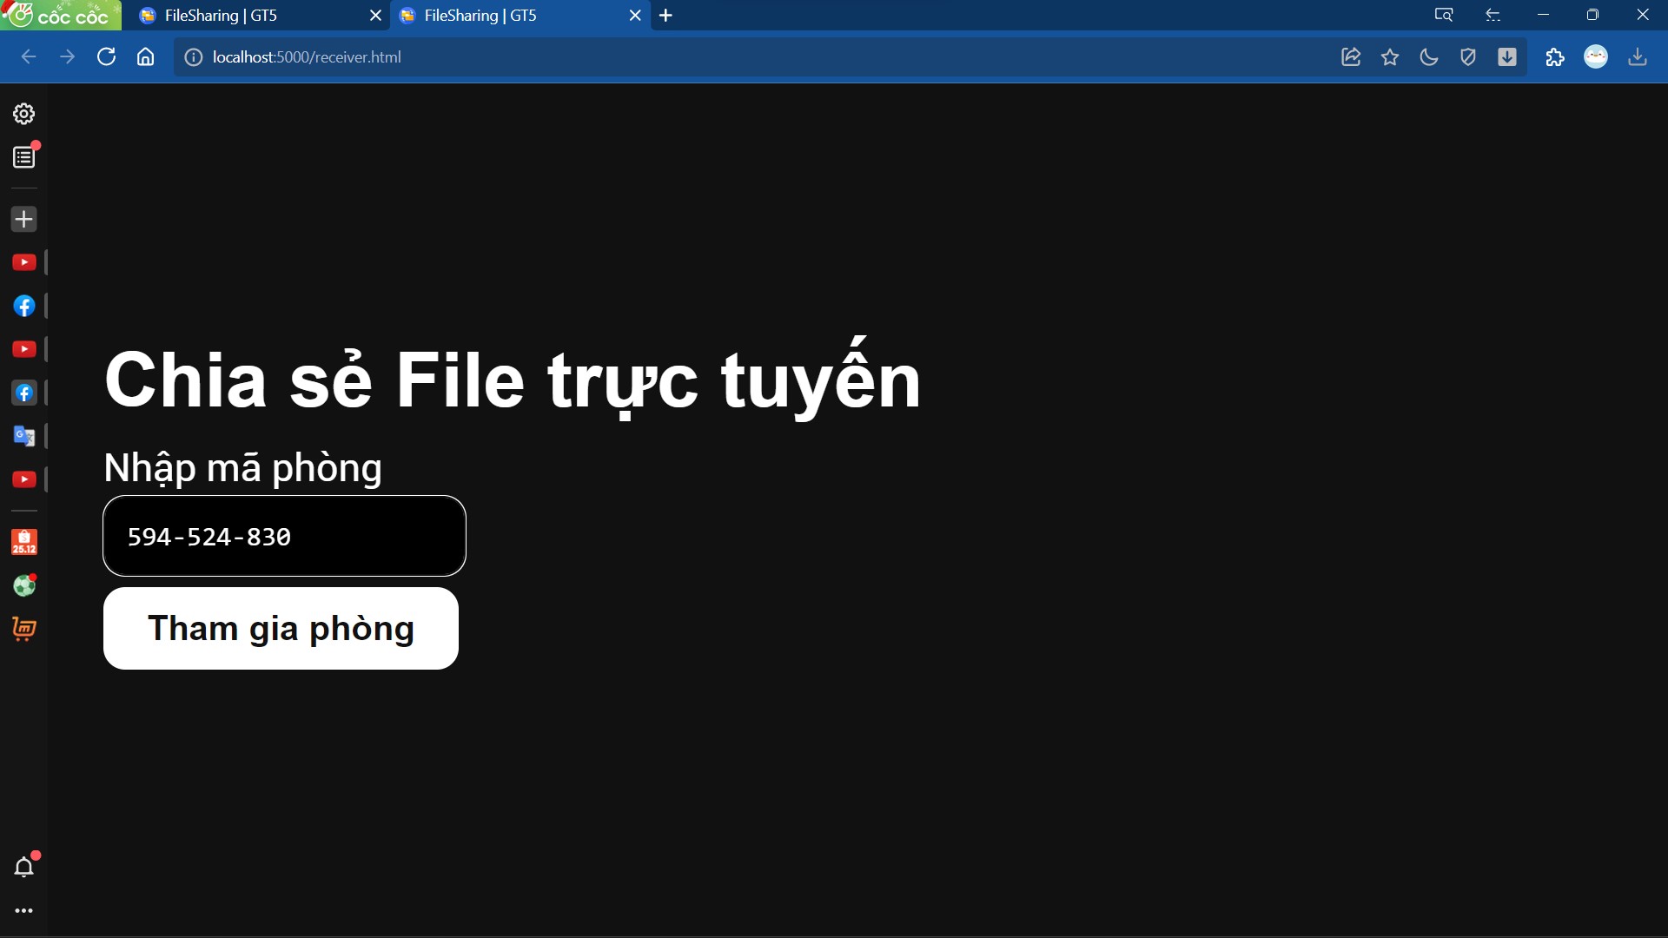Toggle the ad-blocker shield icon
The width and height of the screenshot is (1668, 938).
tap(1468, 56)
